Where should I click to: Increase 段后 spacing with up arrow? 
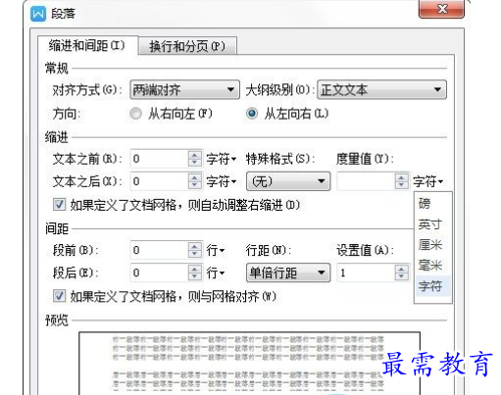195,269
